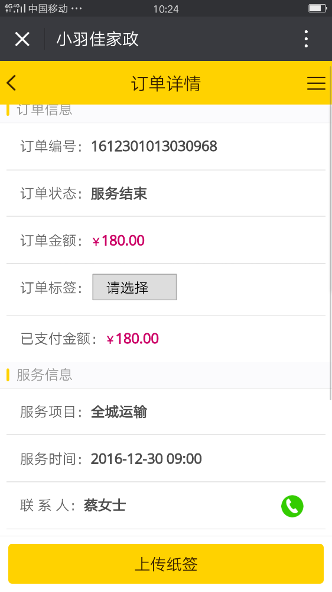Open the hamburger menu icon
The image size is (332, 592).
[x=316, y=83]
